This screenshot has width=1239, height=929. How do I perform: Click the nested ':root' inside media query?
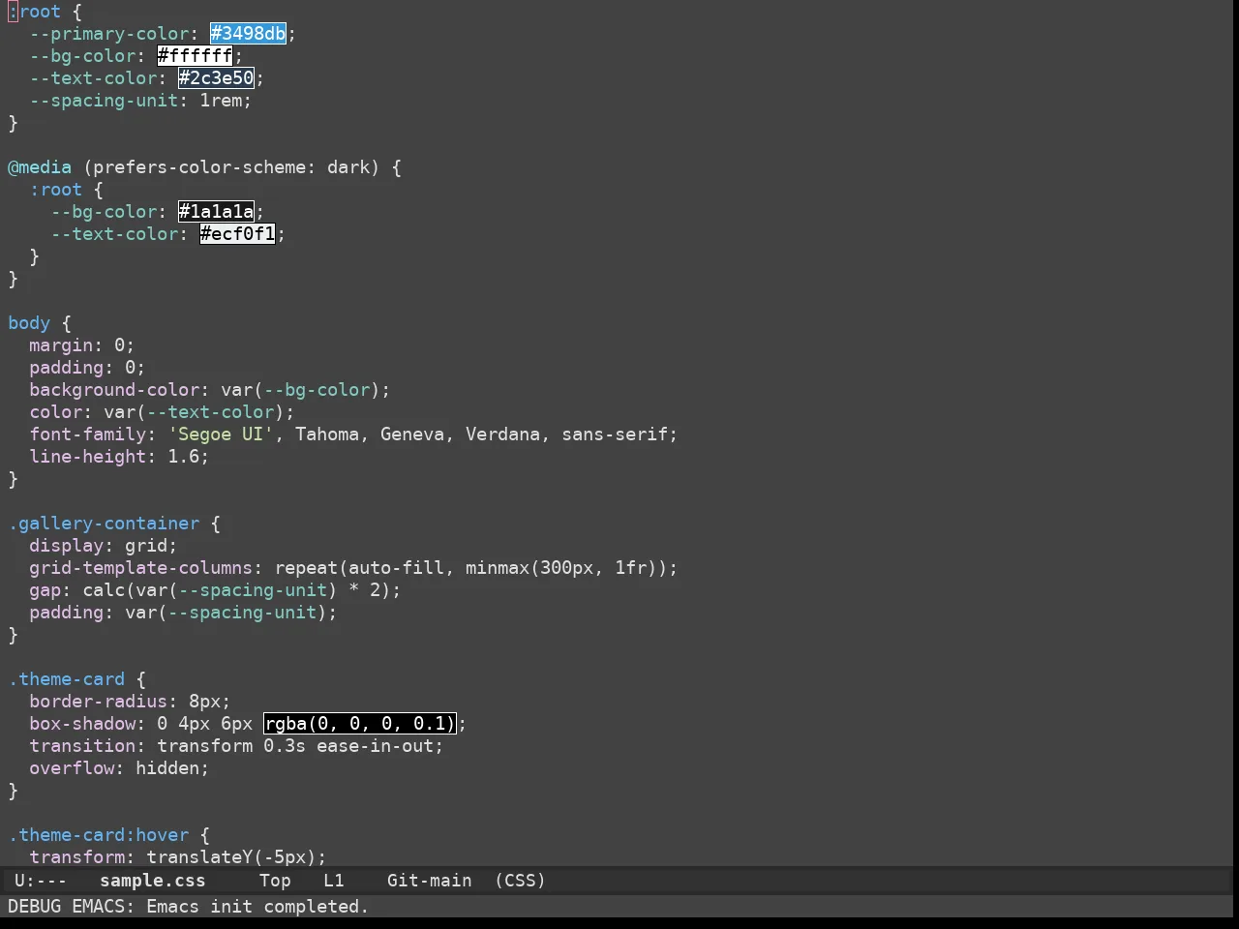[56, 190]
